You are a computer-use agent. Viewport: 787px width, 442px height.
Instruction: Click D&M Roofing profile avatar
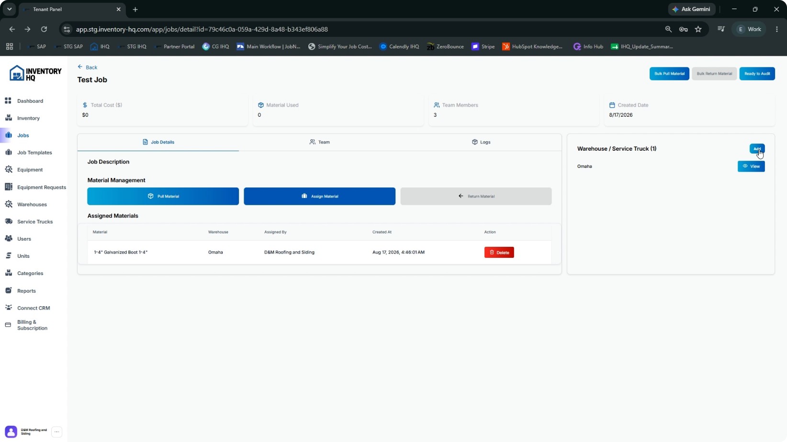(x=11, y=432)
